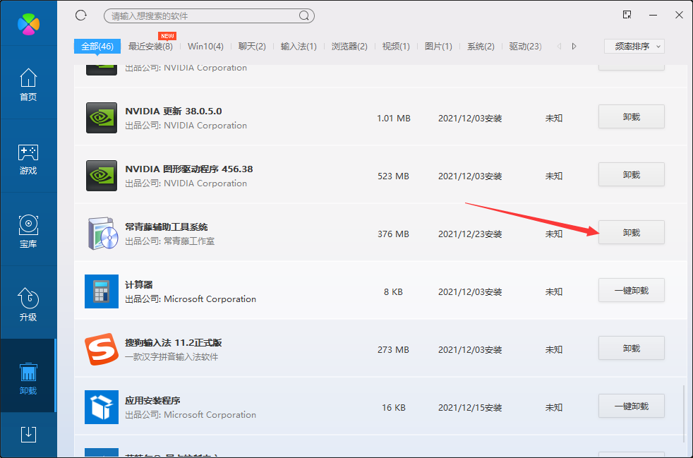Open the 频率排序 sort dropdown
The image size is (693, 458).
coord(634,47)
